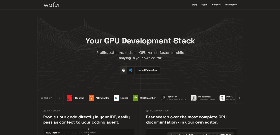
Task: Click the green NVIDIA Inception logo
Action: 136,98
